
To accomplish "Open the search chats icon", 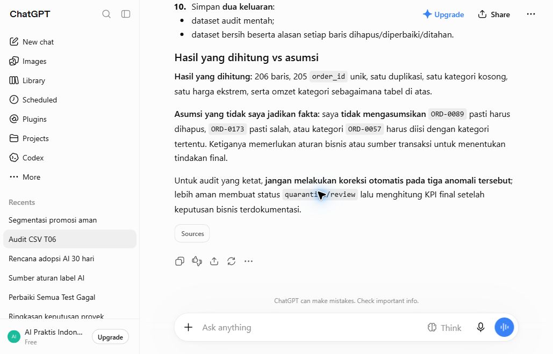I will (x=106, y=14).
